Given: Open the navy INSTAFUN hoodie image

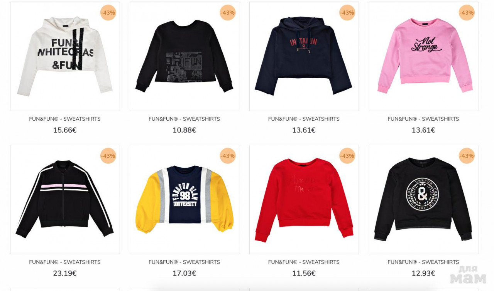Looking at the screenshot, I should click(x=304, y=56).
